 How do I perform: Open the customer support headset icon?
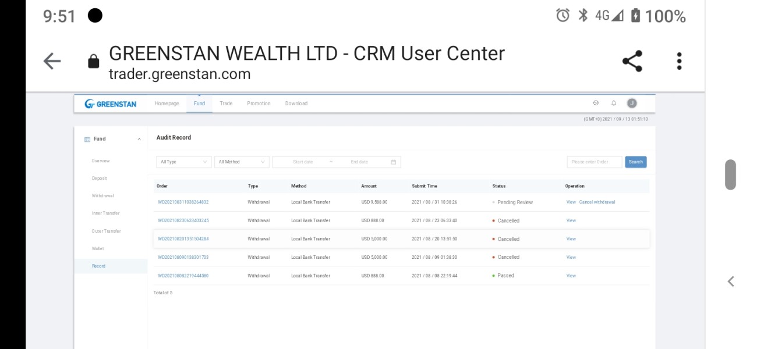(596, 103)
